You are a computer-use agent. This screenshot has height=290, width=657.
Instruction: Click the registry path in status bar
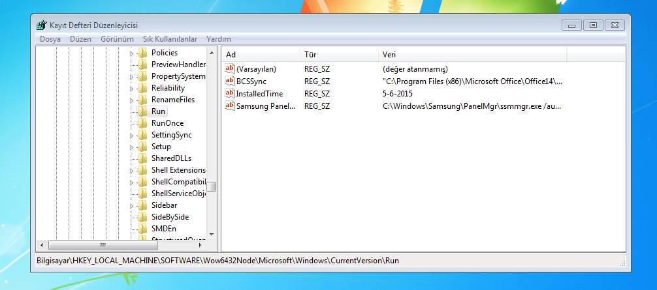point(218,260)
